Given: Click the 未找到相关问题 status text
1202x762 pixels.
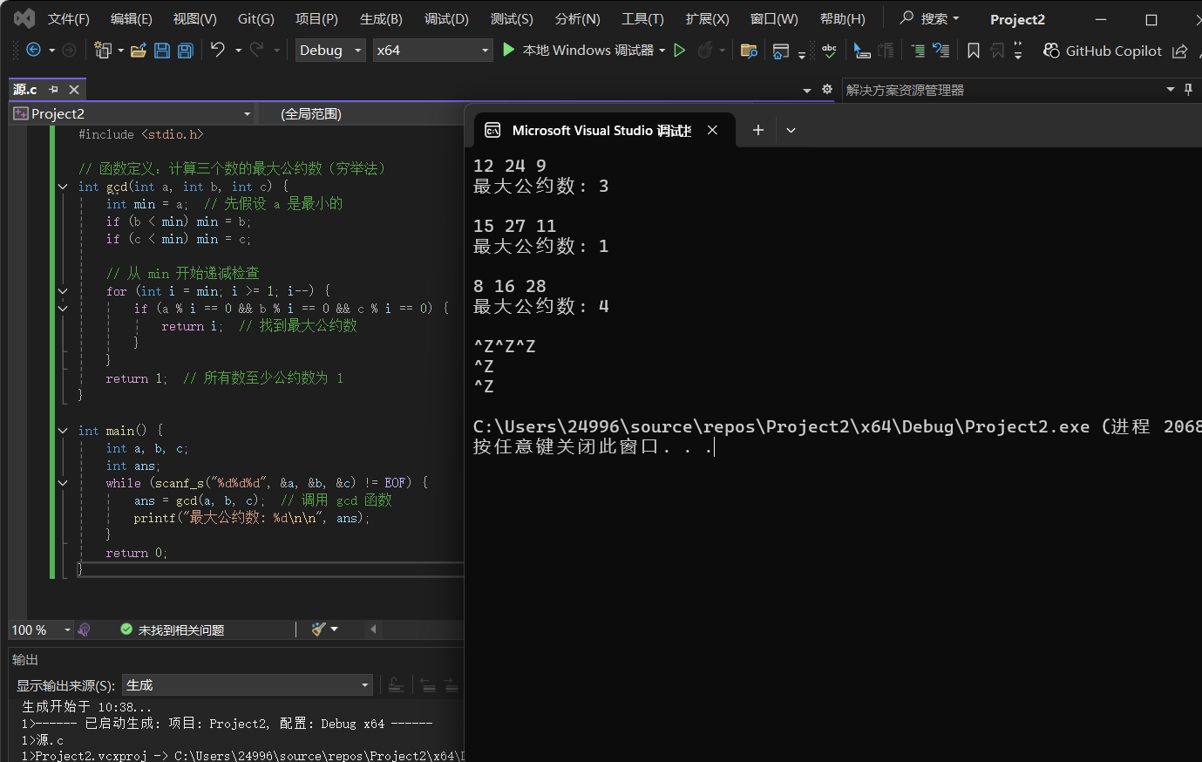Looking at the screenshot, I should click(181, 629).
